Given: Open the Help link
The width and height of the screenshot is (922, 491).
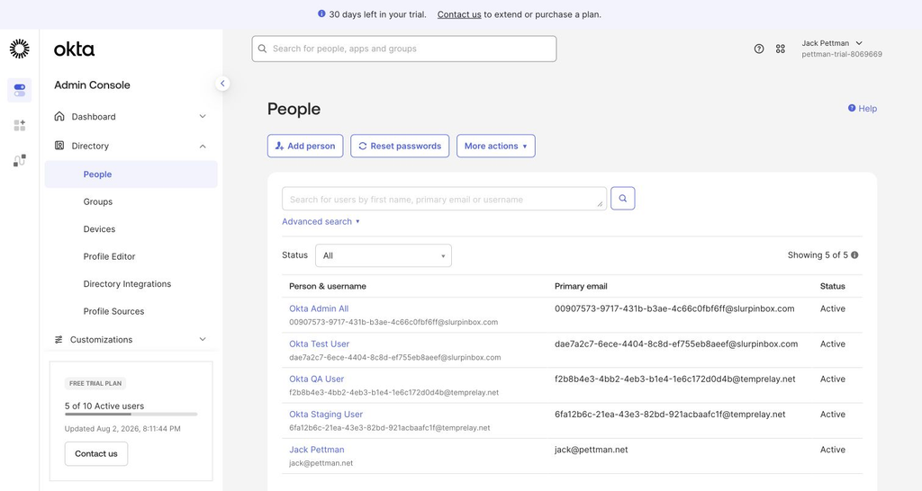Looking at the screenshot, I should (862, 108).
